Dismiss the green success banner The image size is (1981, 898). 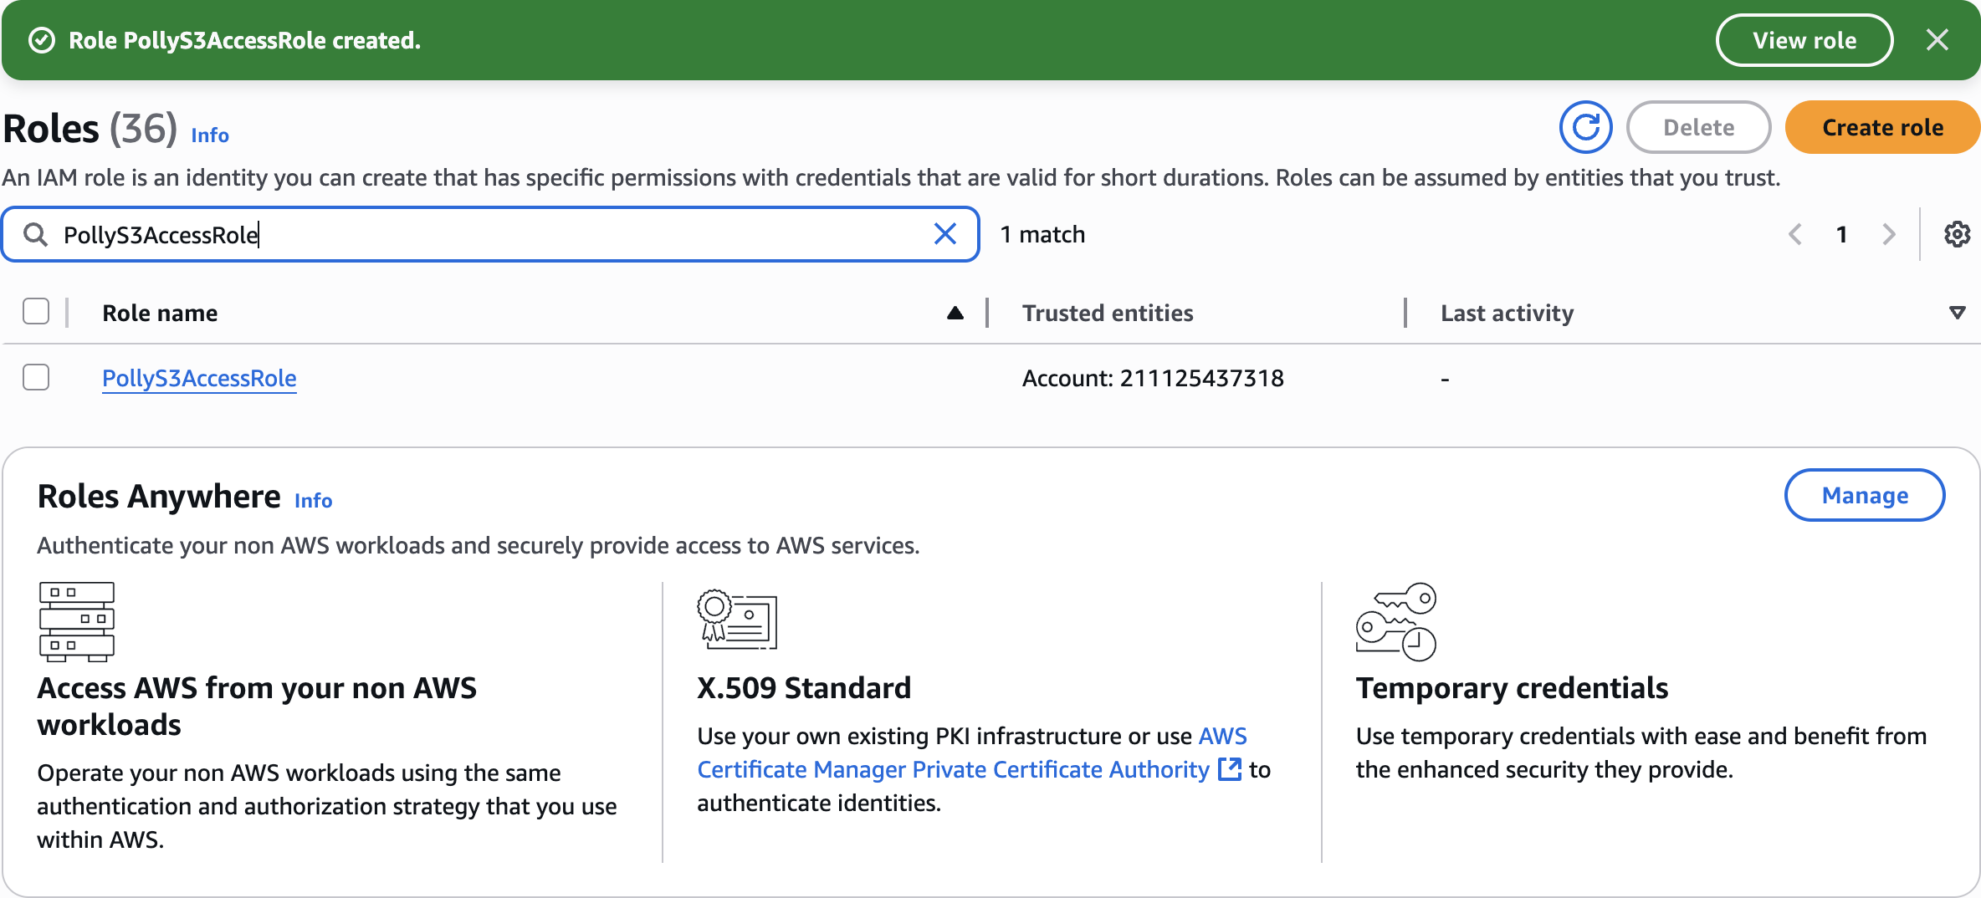[x=1937, y=40]
